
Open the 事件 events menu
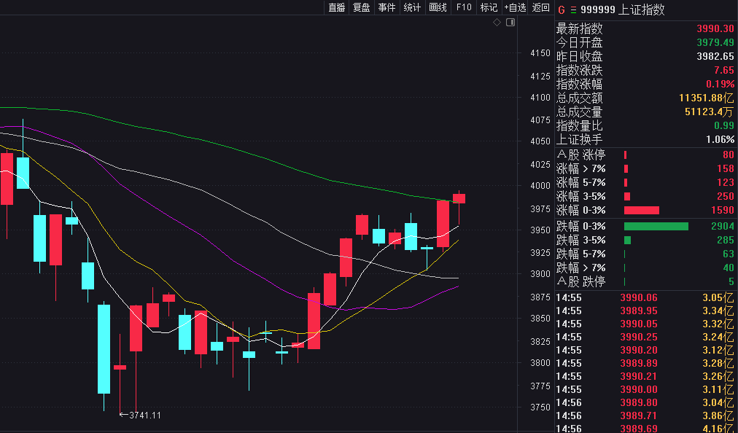click(387, 7)
